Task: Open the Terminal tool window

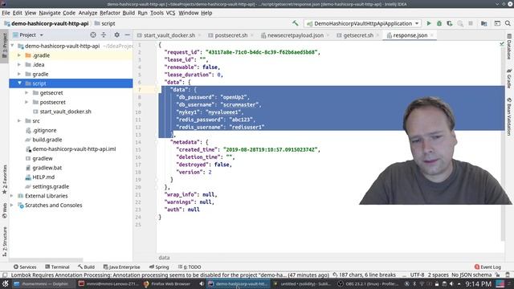Action: 57,267
